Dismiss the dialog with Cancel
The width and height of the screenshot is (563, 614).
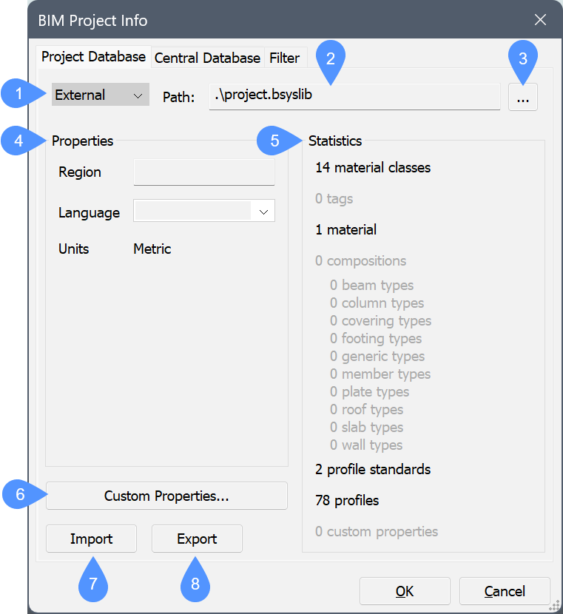coord(504,591)
